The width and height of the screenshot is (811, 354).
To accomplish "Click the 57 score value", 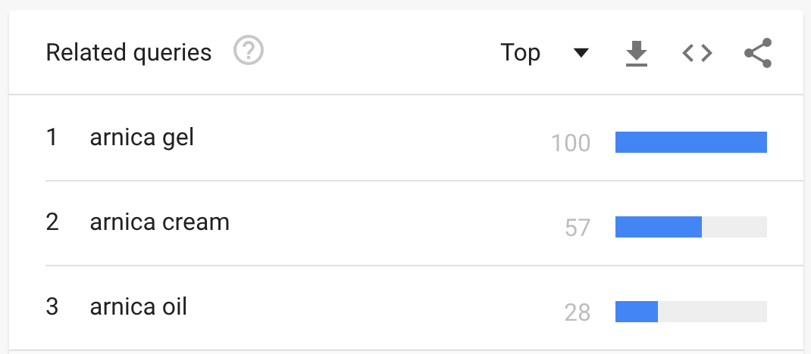I will 578,228.
